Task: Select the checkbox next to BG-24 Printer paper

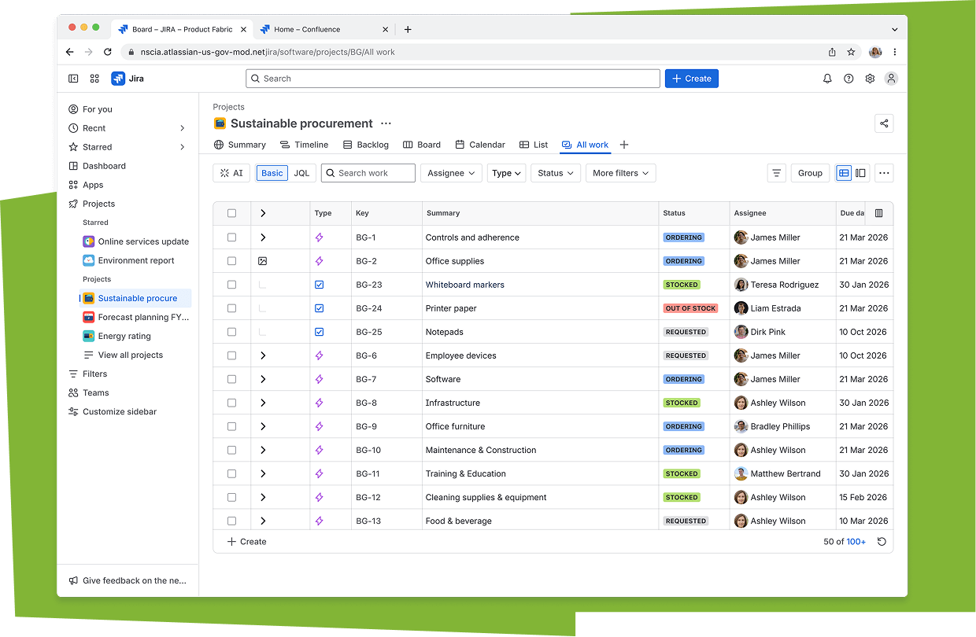Action: click(231, 308)
